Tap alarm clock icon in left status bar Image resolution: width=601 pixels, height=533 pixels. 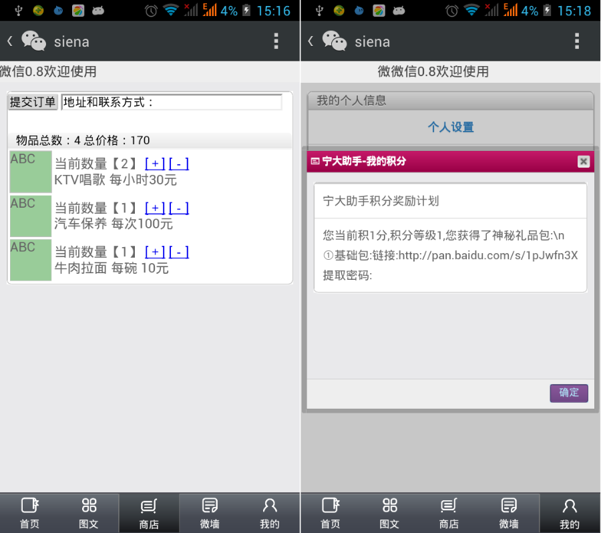pyautogui.click(x=151, y=11)
